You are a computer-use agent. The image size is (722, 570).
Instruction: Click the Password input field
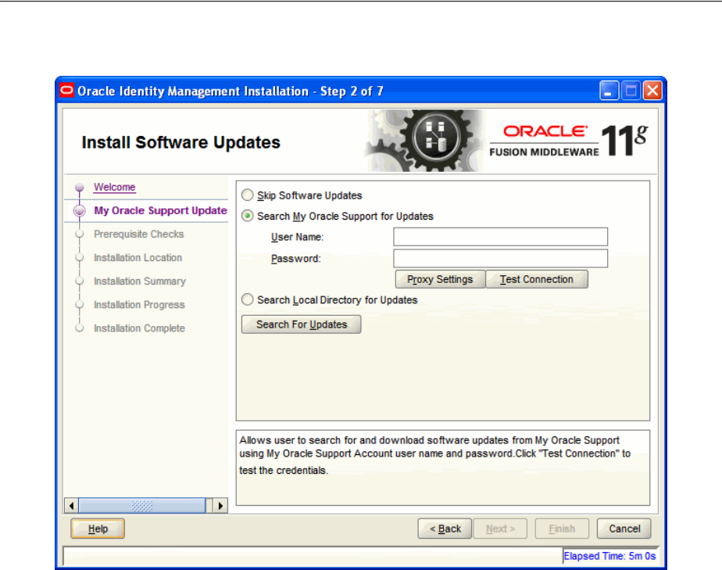[x=501, y=259]
